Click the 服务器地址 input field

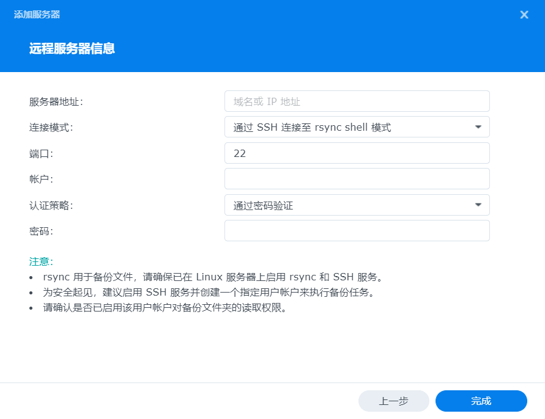357,101
